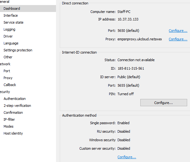Select Dashboard in the settings tree
Viewport: 190px width, 162px height.
(12, 9)
